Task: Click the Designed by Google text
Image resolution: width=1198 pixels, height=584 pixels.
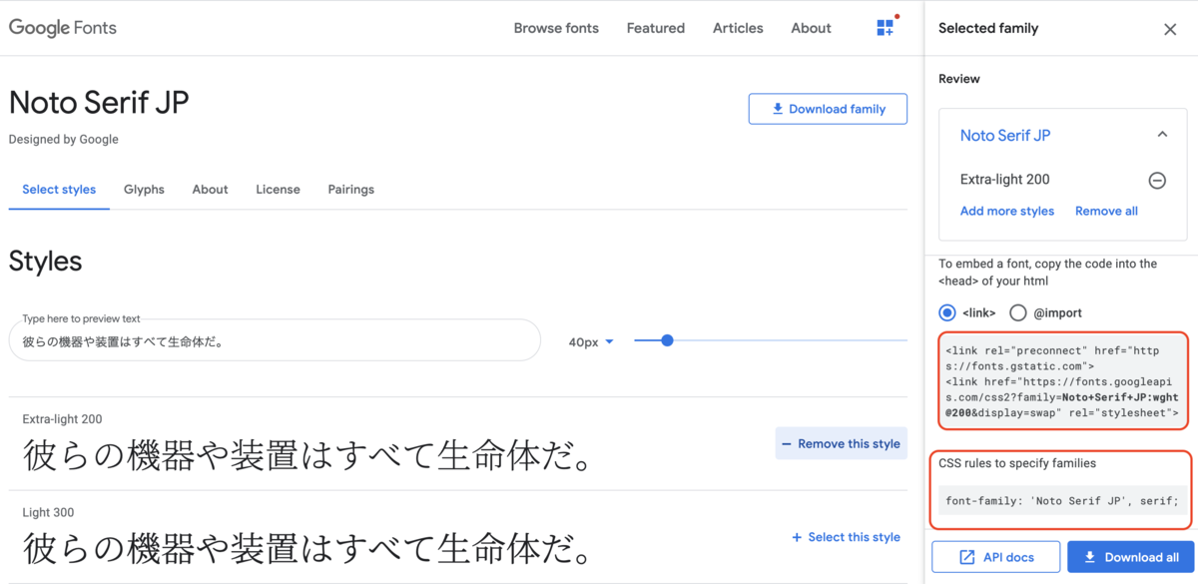Action: [x=63, y=140]
